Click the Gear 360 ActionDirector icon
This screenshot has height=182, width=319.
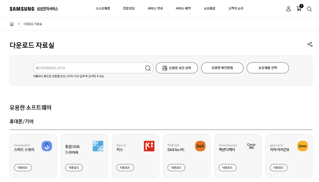[252, 146]
